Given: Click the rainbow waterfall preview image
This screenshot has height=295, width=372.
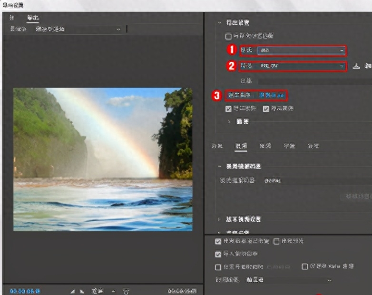Looking at the screenshot, I should point(103,159).
